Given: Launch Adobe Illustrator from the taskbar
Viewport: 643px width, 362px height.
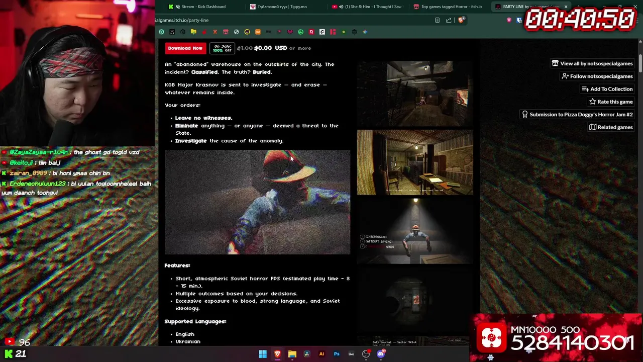Looking at the screenshot, I should (x=321, y=354).
